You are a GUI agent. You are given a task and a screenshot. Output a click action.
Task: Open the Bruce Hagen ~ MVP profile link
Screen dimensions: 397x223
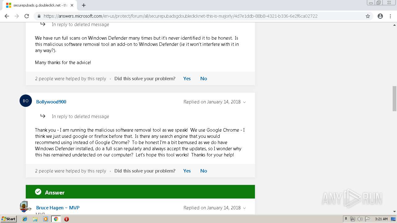click(58, 208)
